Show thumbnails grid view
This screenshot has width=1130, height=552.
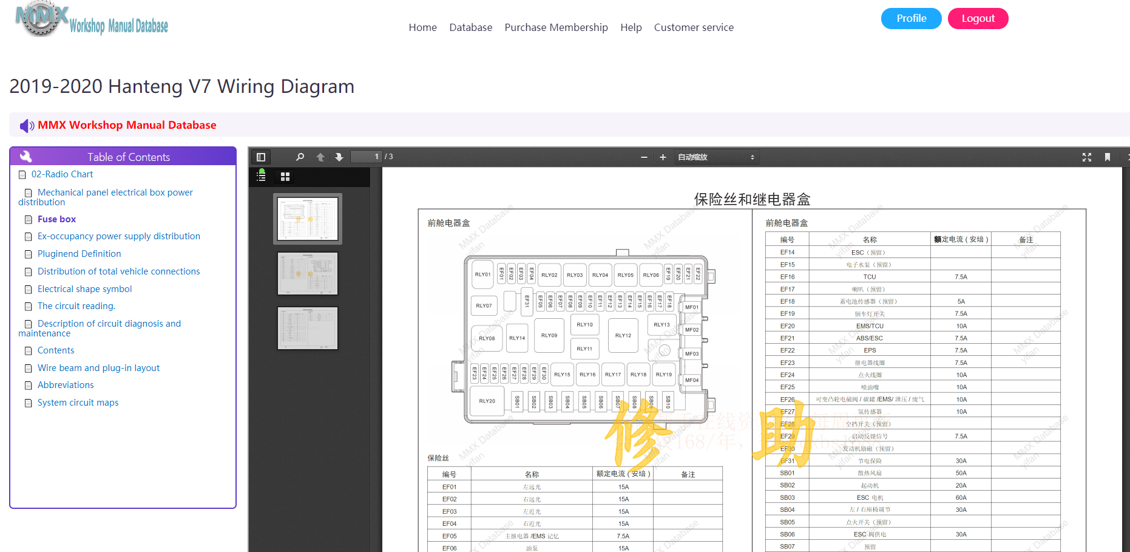285,177
